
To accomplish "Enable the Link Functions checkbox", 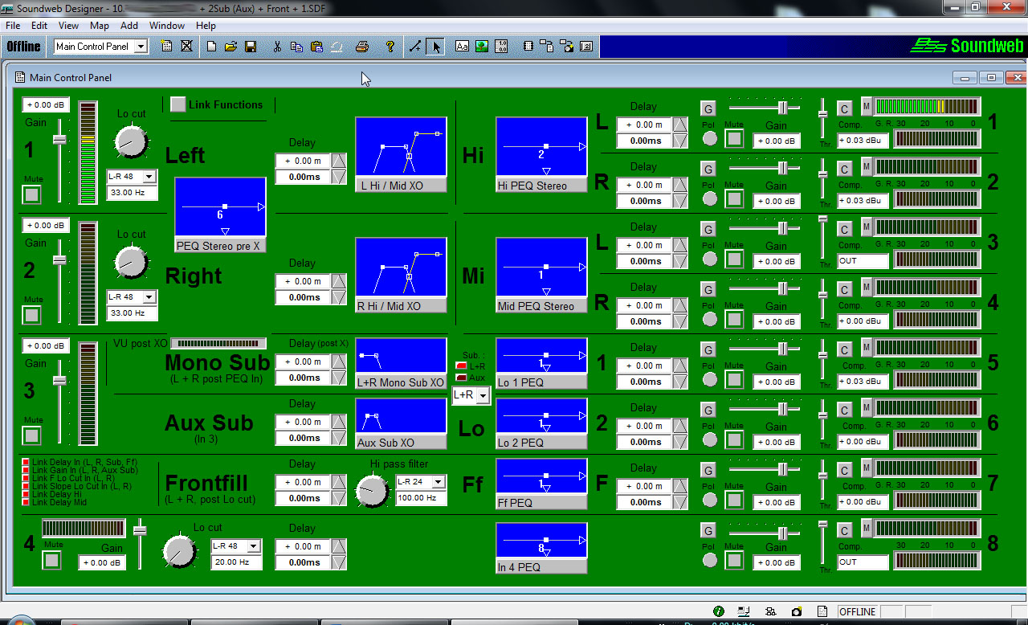I will tap(177, 104).
